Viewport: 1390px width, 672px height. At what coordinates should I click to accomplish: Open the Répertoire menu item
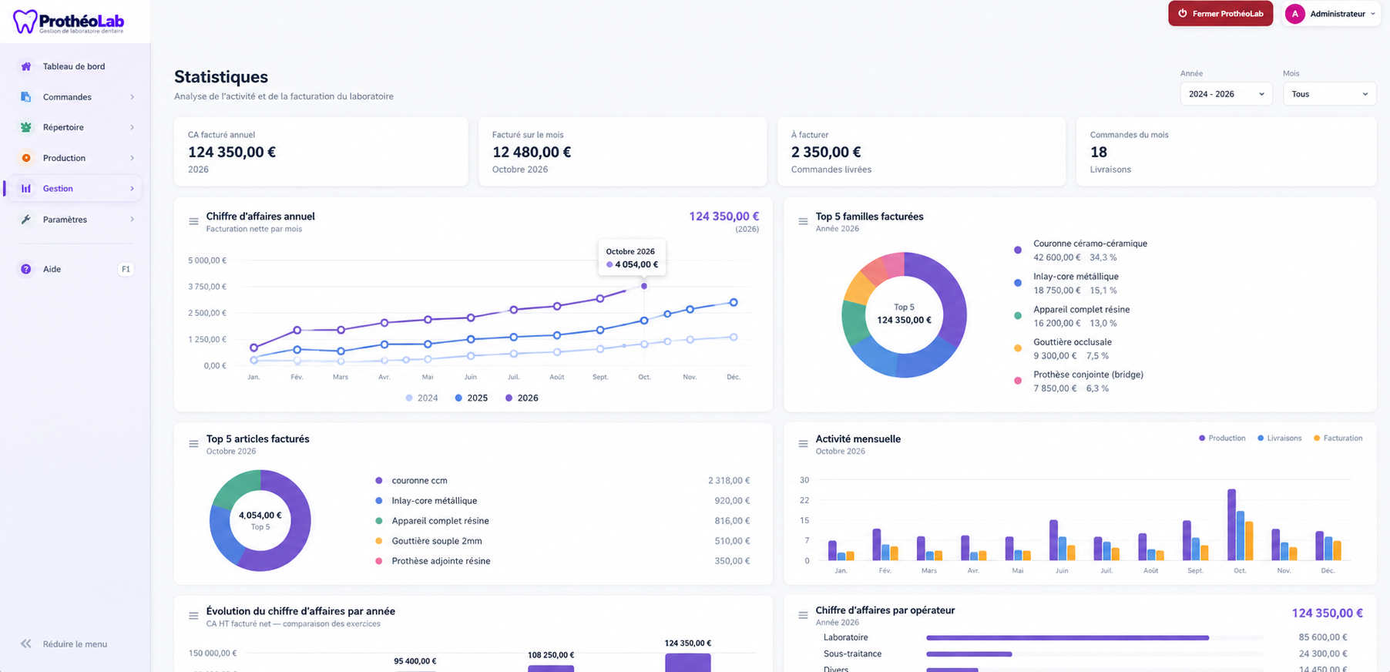pyautogui.click(x=74, y=127)
